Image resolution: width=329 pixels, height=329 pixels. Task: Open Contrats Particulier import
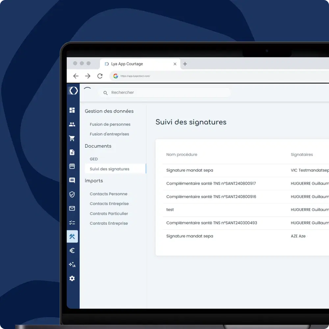point(109,214)
